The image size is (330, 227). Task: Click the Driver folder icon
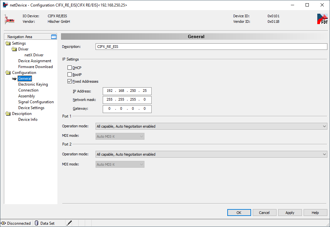(x=14, y=49)
